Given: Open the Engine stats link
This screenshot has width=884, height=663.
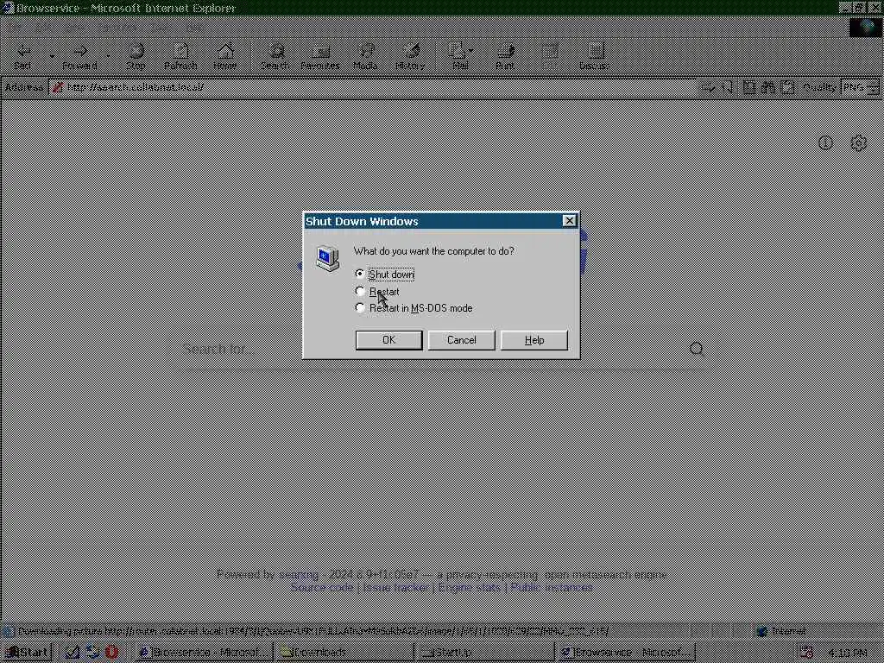Looking at the screenshot, I should [x=469, y=587].
